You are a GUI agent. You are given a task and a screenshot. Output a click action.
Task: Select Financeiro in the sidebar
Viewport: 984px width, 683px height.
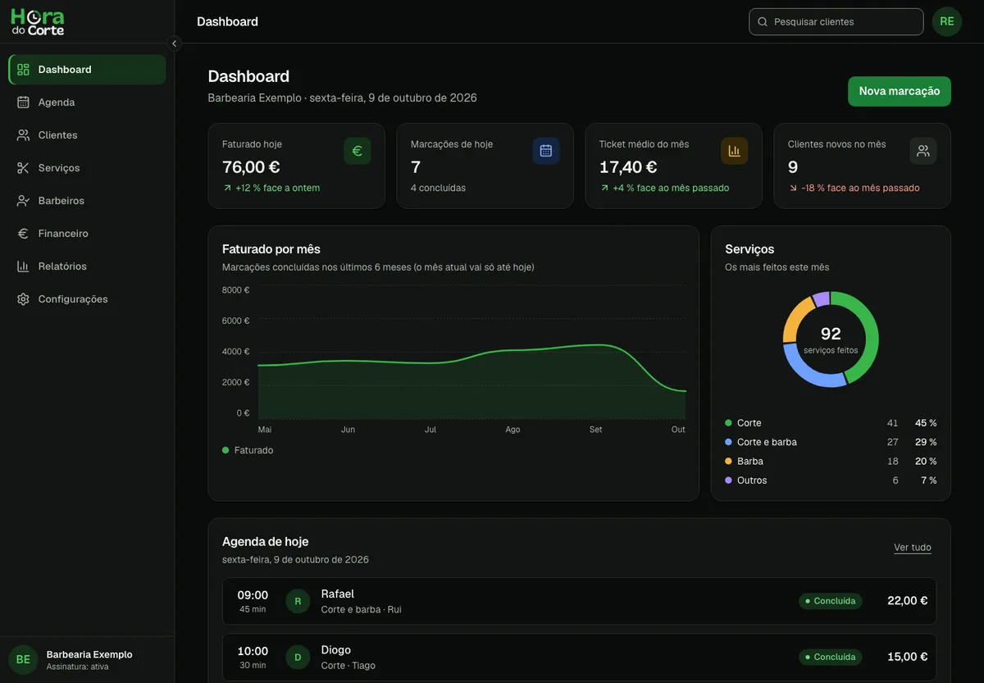pyautogui.click(x=87, y=234)
